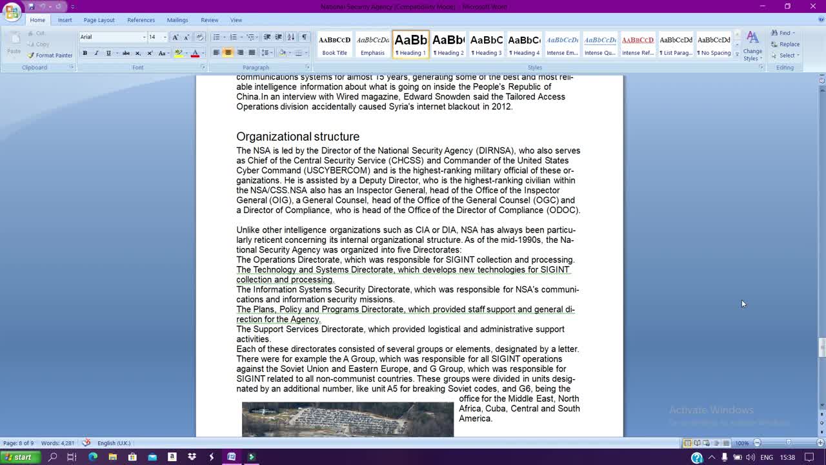Toggle Strikethrough formatting
Image resolution: width=826 pixels, height=465 pixels.
coord(126,53)
